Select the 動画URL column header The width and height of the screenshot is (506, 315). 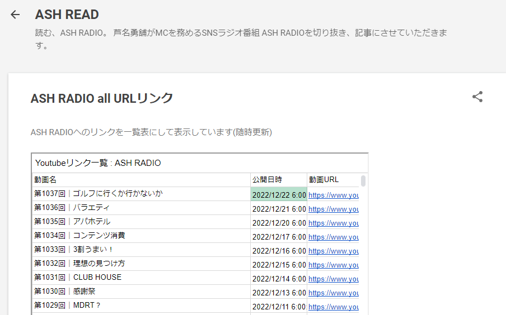333,180
